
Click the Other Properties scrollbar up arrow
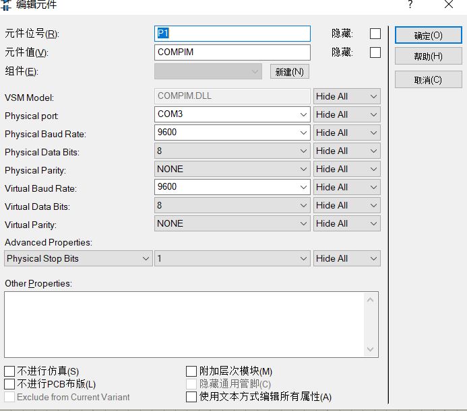(370, 300)
